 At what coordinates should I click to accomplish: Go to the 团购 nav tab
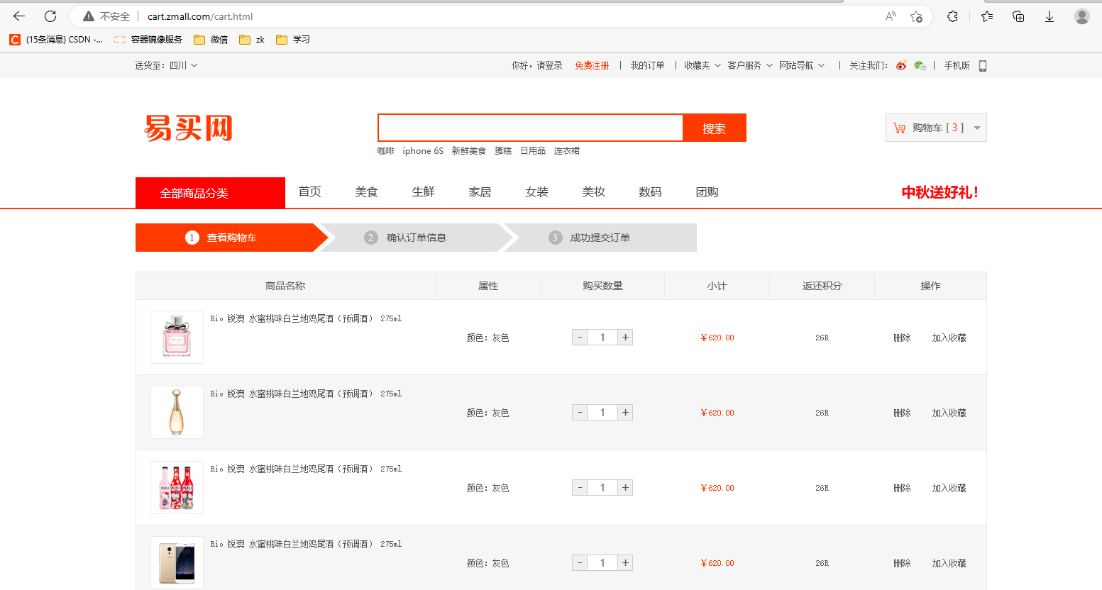coord(707,192)
